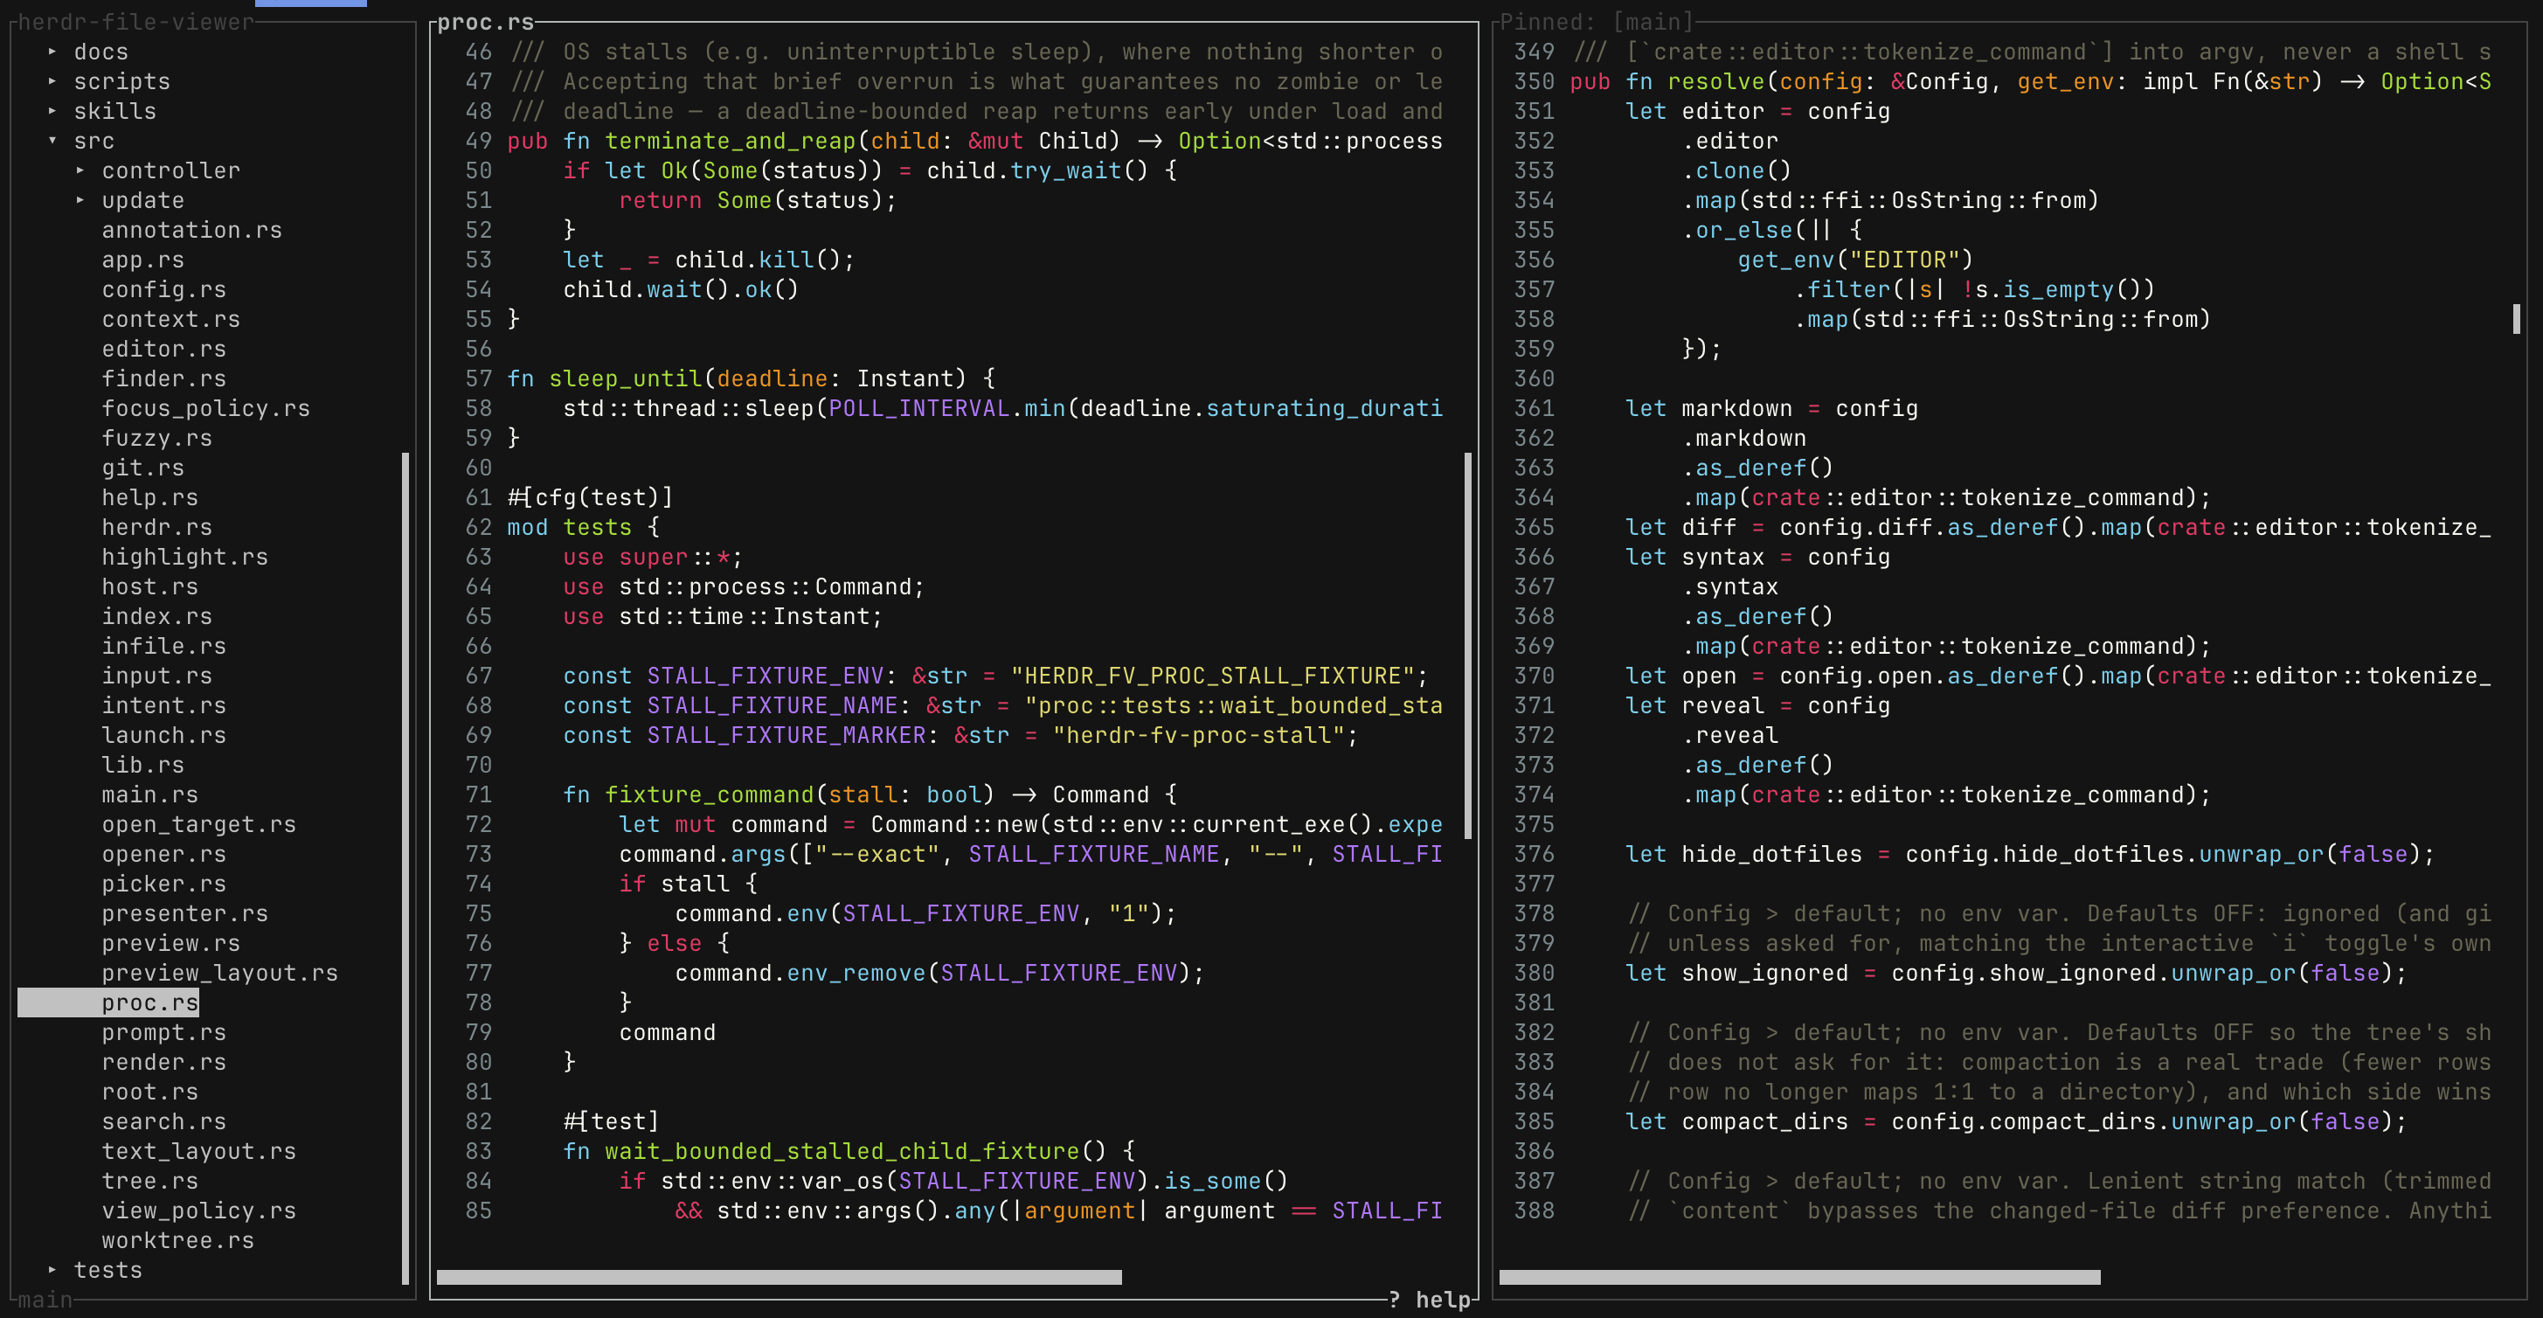Open highlight.rs in the tree
Screen dimensions: 2543x1318
coord(184,556)
